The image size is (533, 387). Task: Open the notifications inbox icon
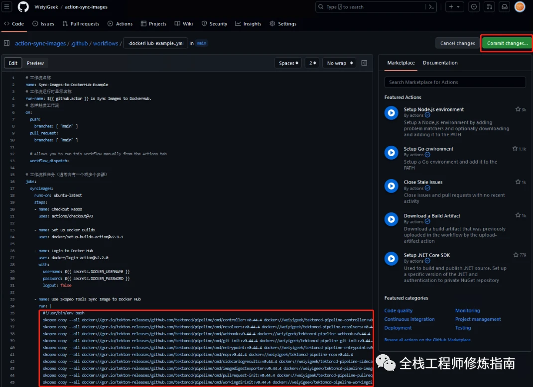[x=505, y=7]
